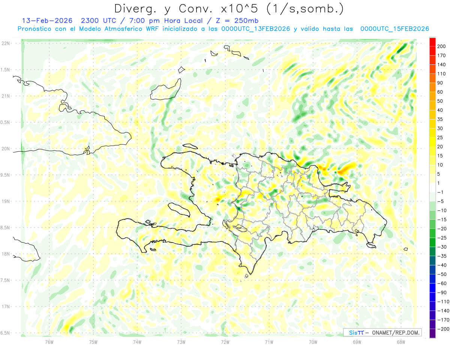Click the "74W" longitude label
The width and height of the screenshot is (450, 347).
click(137, 341)
